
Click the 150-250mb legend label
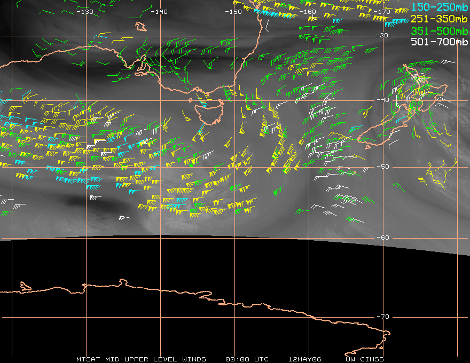point(439,7)
